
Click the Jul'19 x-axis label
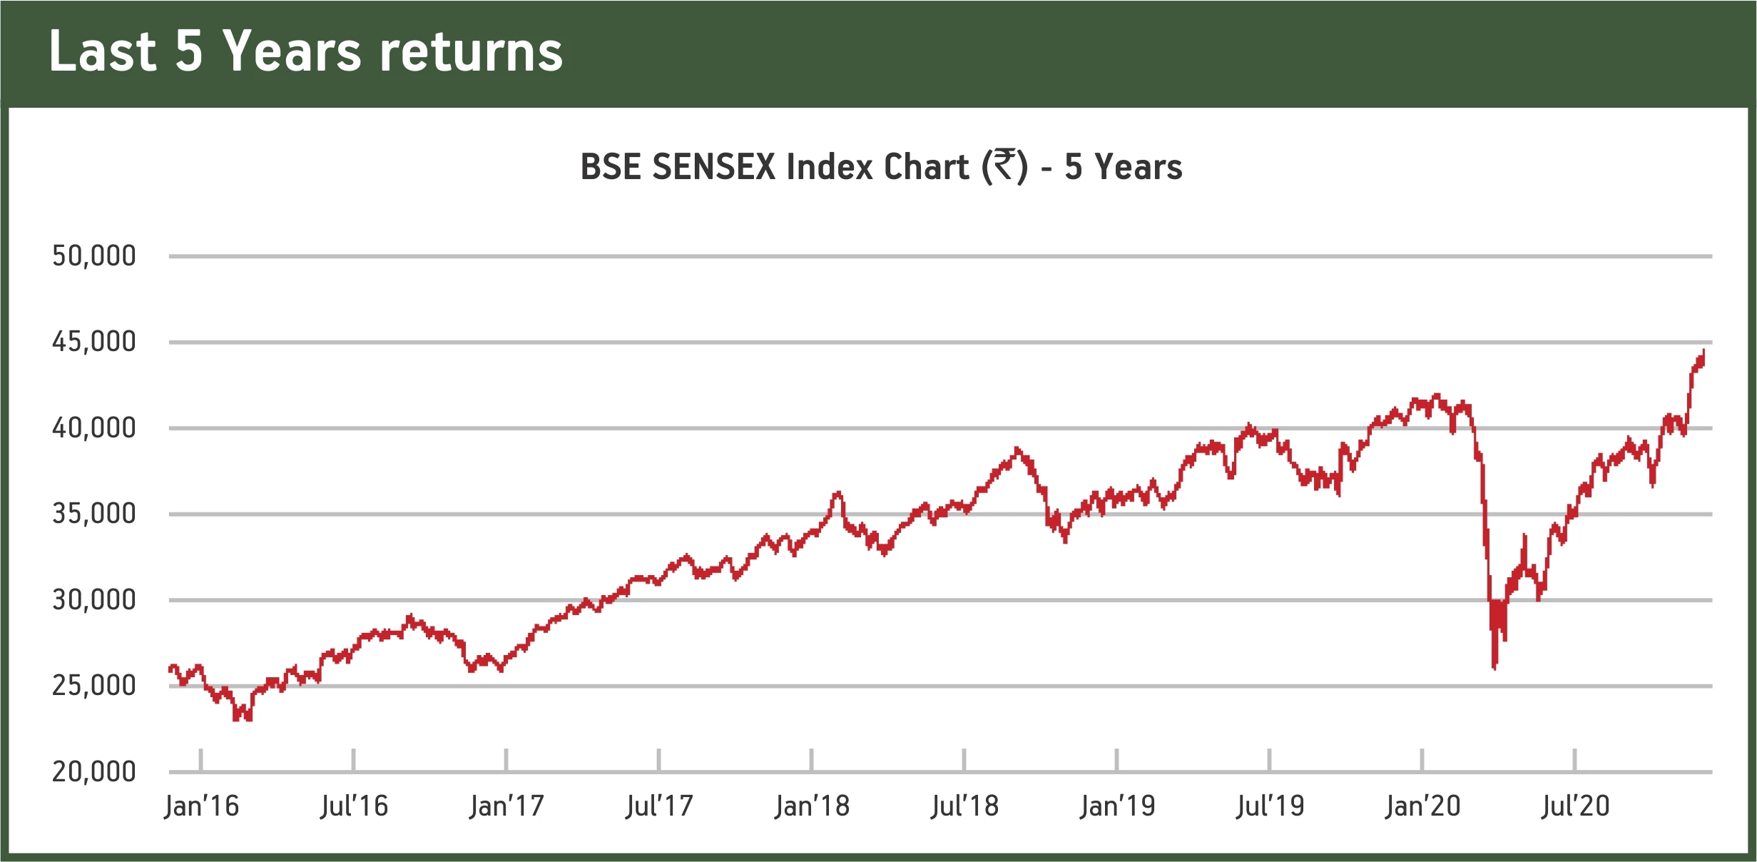pyautogui.click(x=1270, y=806)
